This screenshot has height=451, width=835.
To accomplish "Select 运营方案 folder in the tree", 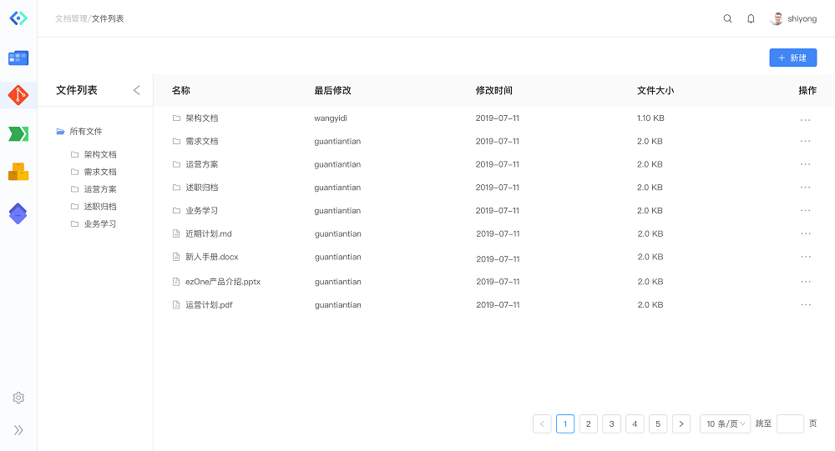I will point(100,189).
